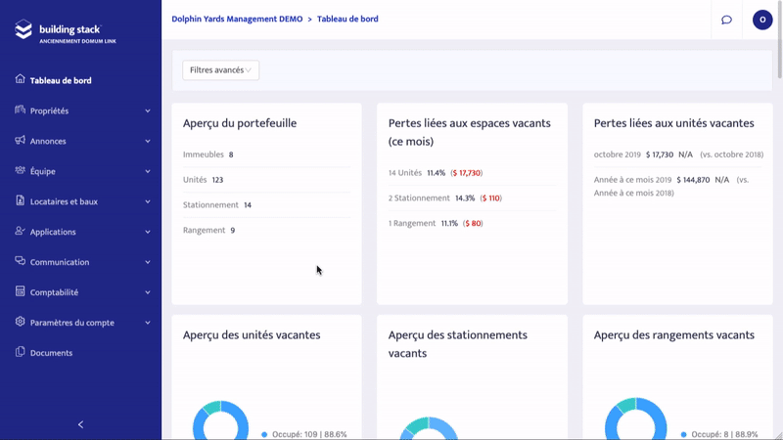Screen dimensions: 783x440
Task: Click the Applications person icon
Action: click(x=20, y=231)
